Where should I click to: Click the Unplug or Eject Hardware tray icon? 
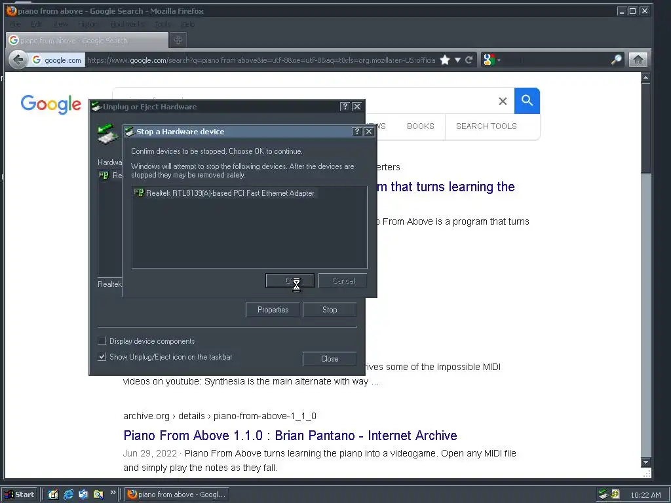[604, 494]
